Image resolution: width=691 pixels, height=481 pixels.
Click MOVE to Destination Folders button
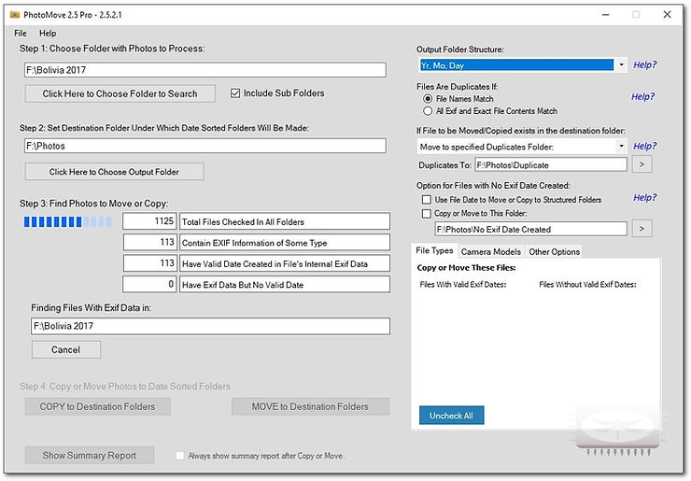coord(310,406)
